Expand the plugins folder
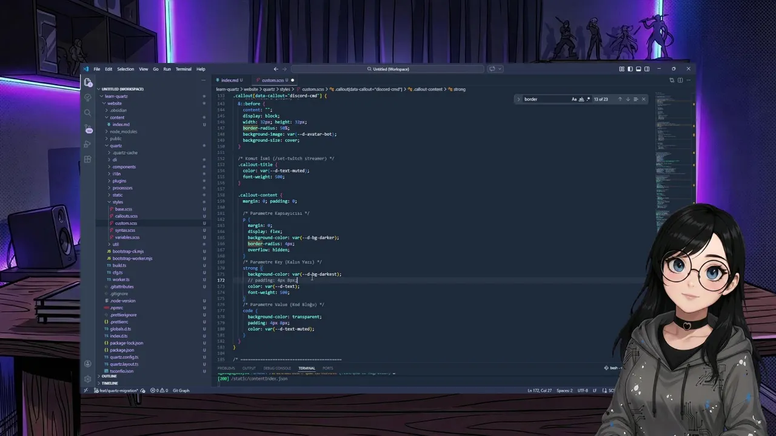Screen dimensions: 776x436 click(x=119, y=181)
